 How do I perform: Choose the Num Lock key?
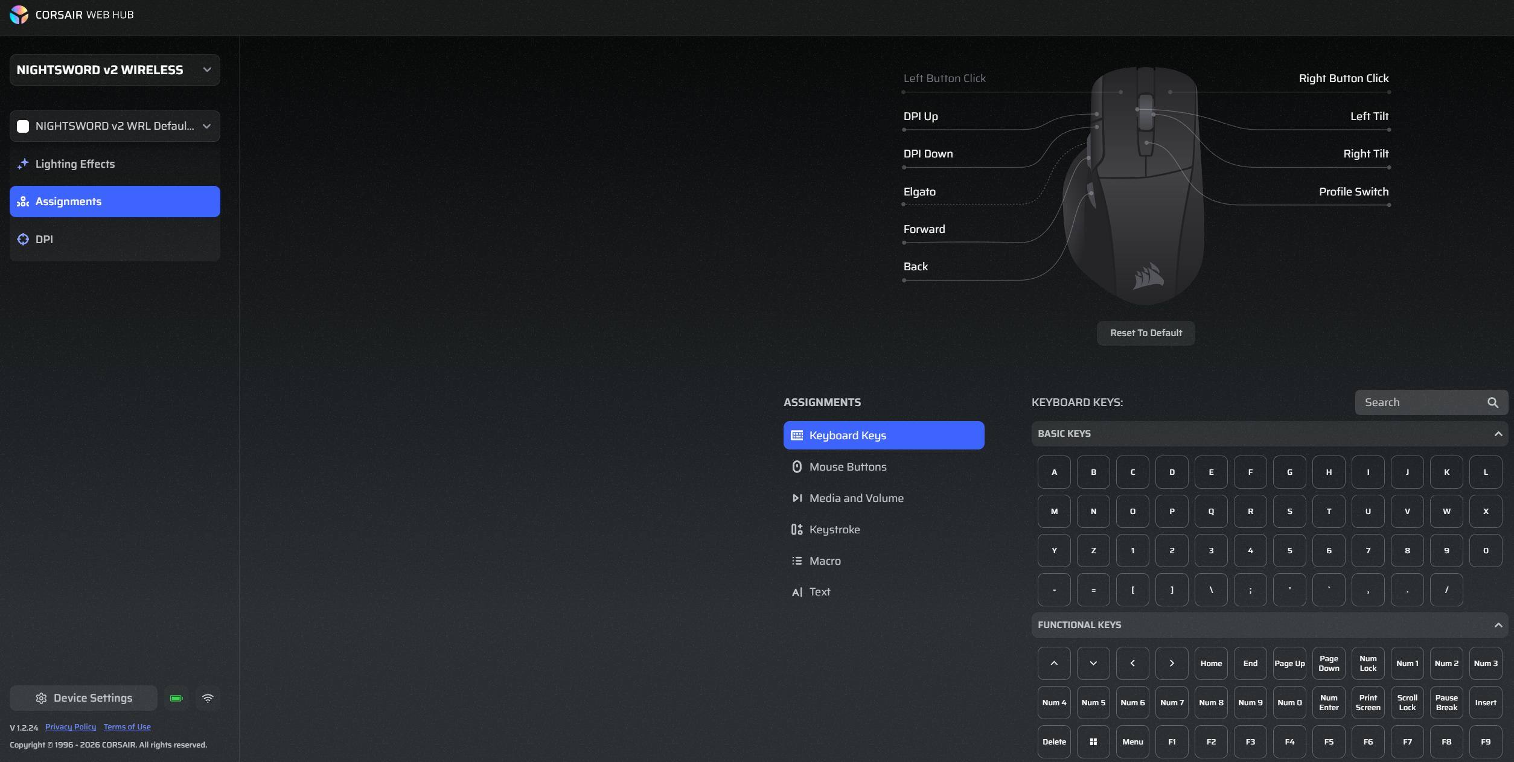pos(1368,663)
